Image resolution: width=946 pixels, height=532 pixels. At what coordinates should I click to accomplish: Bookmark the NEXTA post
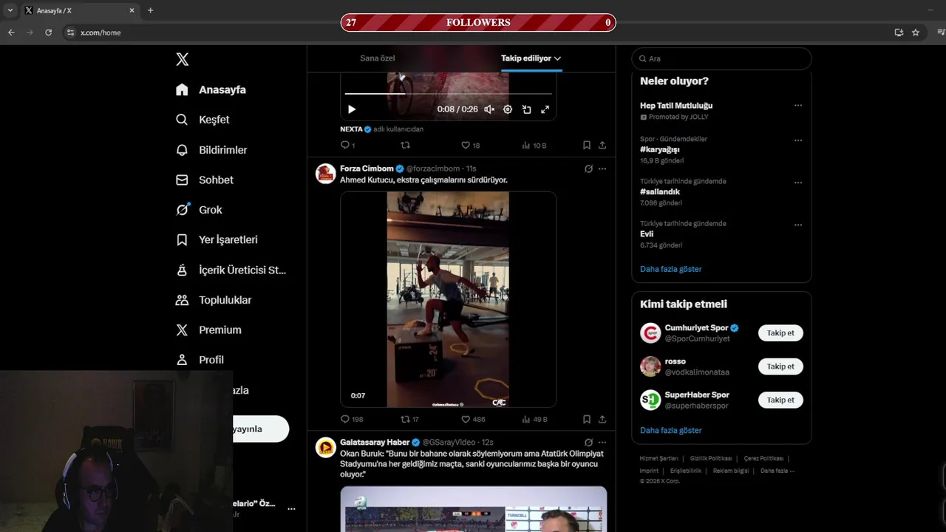click(x=586, y=146)
